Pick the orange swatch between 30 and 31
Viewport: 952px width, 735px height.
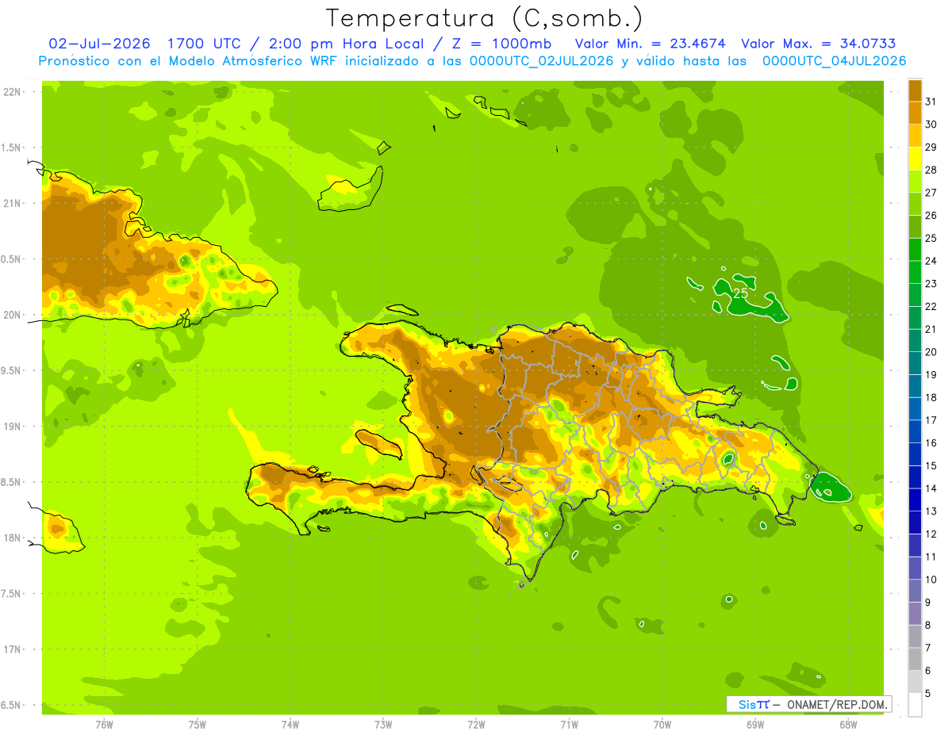click(915, 113)
